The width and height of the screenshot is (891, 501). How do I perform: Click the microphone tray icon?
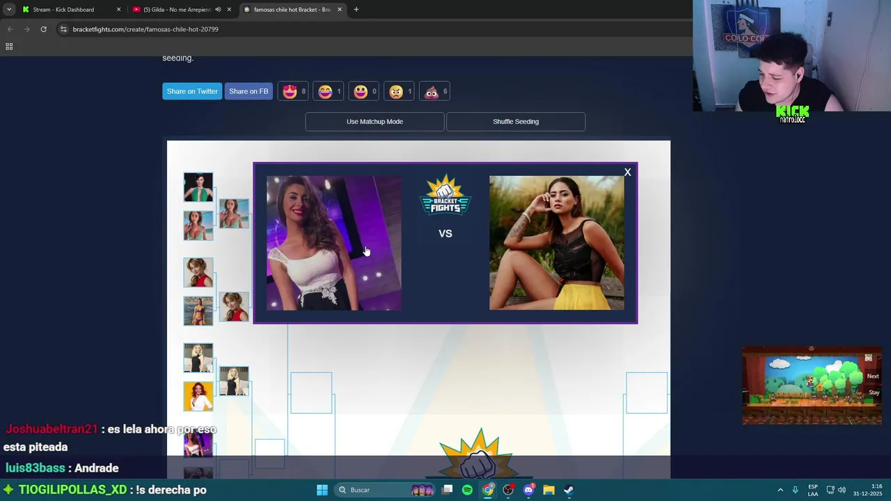[795, 490]
